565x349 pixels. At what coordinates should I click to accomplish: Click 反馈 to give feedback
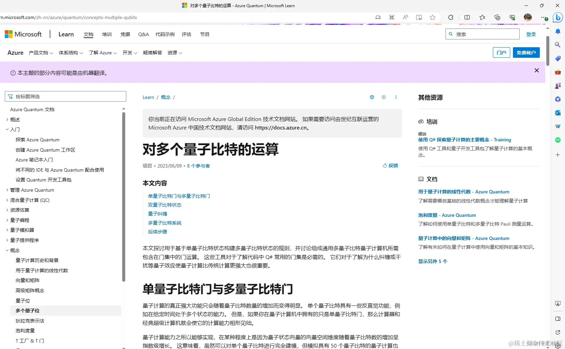(390, 165)
